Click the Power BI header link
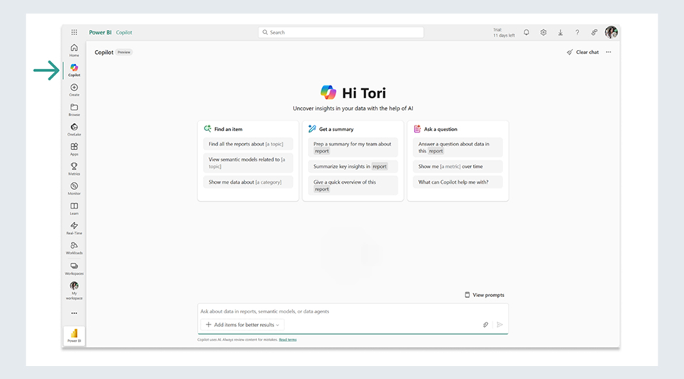Image resolution: width=684 pixels, height=379 pixels. (x=100, y=32)
